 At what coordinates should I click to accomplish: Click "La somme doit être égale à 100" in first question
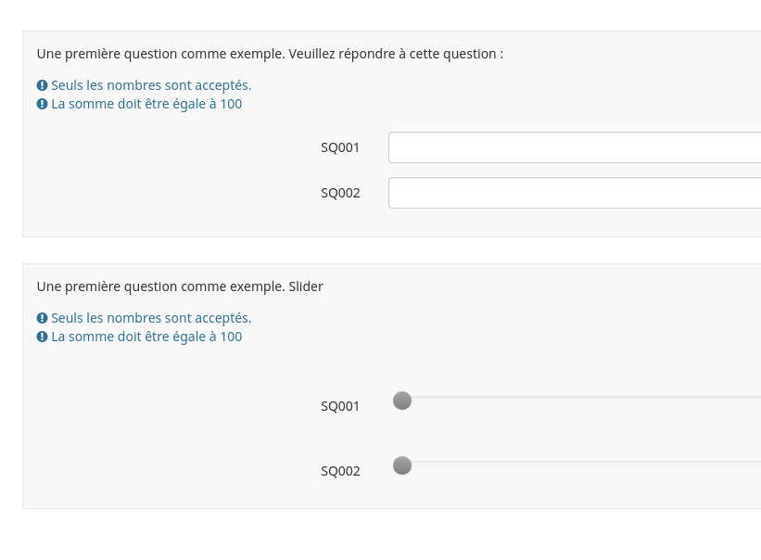coord(146,104)
